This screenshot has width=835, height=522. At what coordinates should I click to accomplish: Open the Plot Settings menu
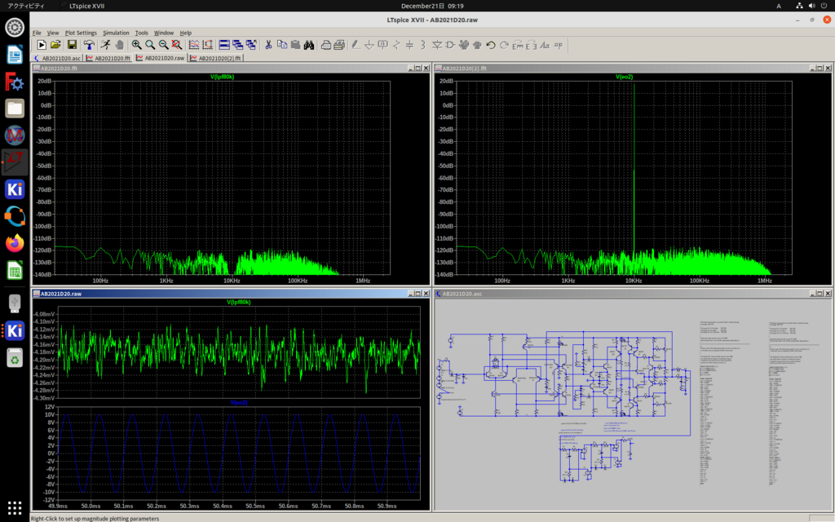pyautogui.click(x=81, y=33)
